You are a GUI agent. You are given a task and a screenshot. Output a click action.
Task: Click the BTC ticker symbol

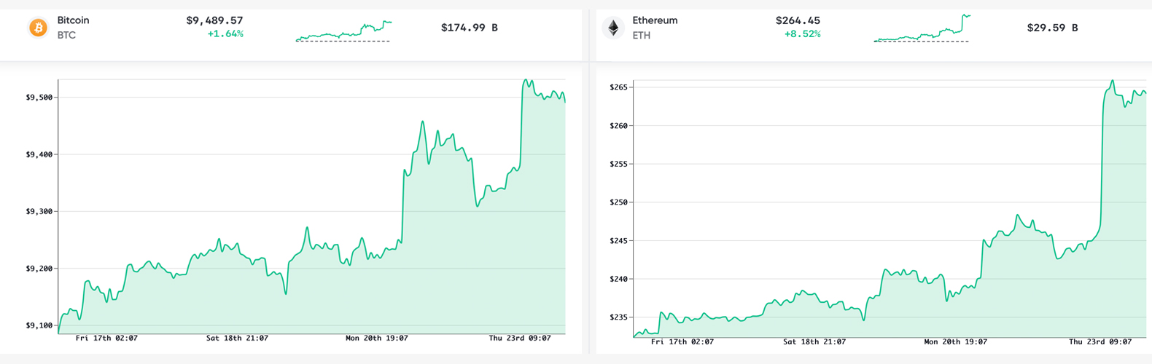point(66,35)
